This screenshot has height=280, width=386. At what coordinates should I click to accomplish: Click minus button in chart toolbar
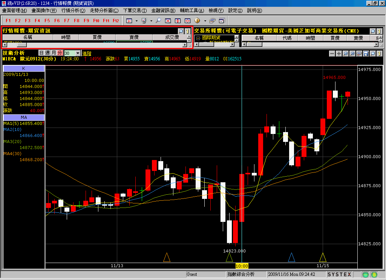coord(332,54)
